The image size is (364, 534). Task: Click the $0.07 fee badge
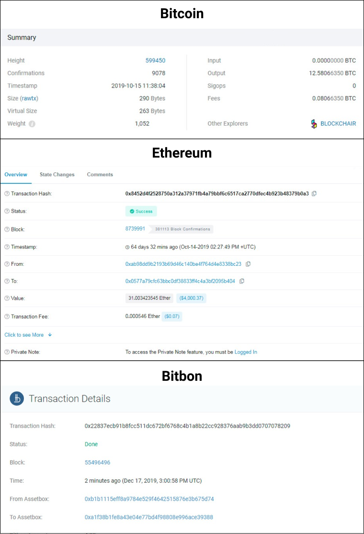point(172,317)
